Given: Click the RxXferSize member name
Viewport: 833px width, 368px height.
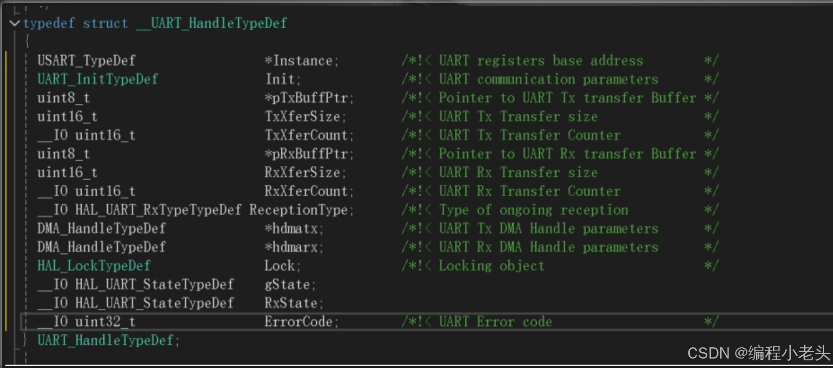Looking at the screenshot, I should [x=305, y=173].
